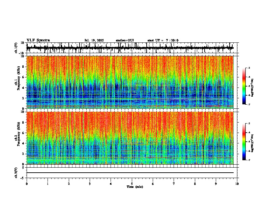This screenshot has width=267, height=206.
Task: Click the ch.1 spectrogram plot area
Action: pos(130,82)
